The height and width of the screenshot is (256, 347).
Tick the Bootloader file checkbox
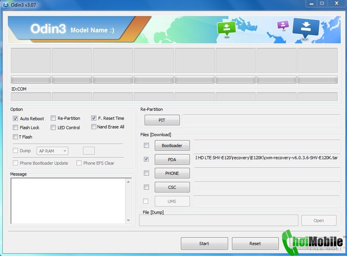146,145
